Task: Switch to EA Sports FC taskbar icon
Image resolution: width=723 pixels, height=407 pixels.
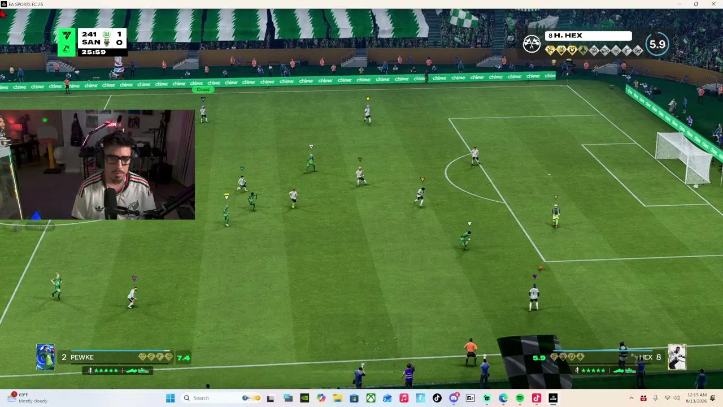Action: [x=553, y=398]
